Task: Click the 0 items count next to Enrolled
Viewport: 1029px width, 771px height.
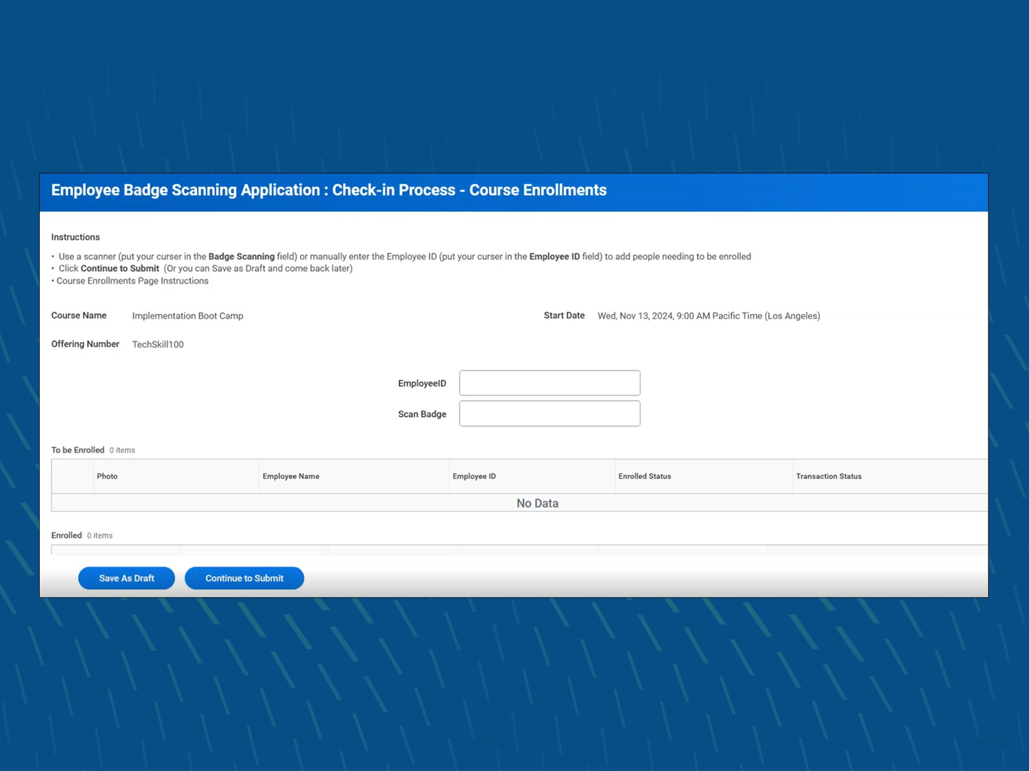Action: point(100,535)
